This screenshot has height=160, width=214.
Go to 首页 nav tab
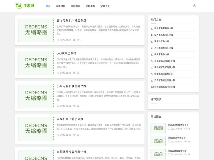tap(48, 6)
